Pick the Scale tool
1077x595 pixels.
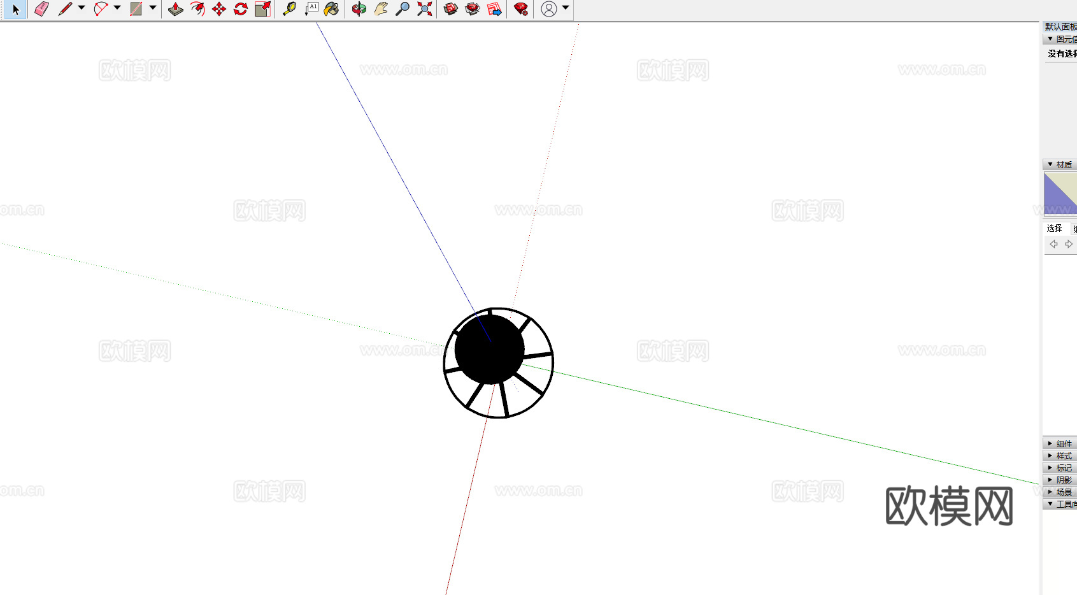pos(262,9)
